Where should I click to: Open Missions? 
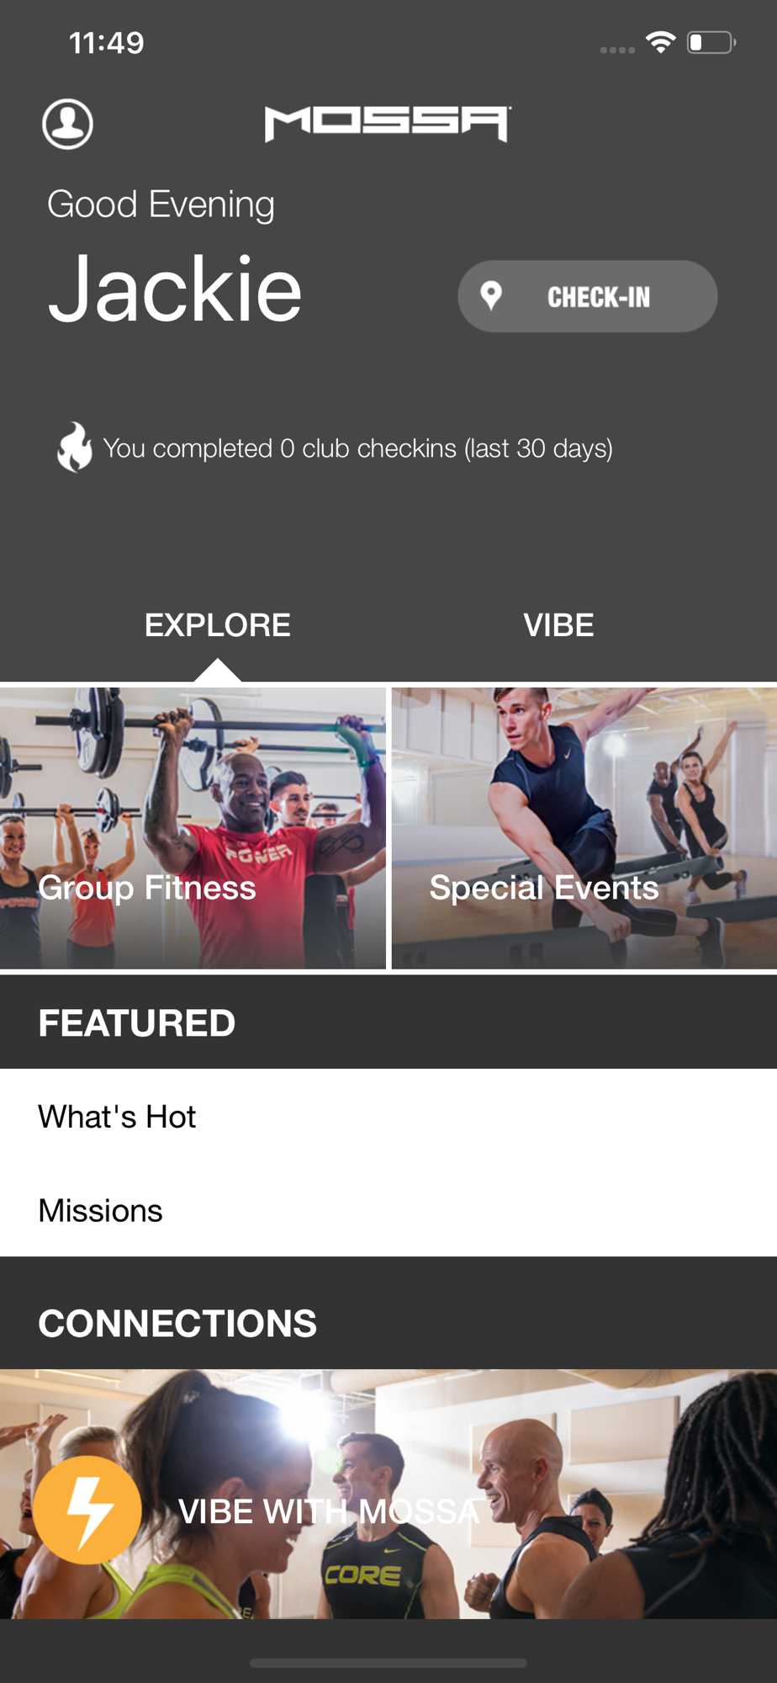[388, 1210]
